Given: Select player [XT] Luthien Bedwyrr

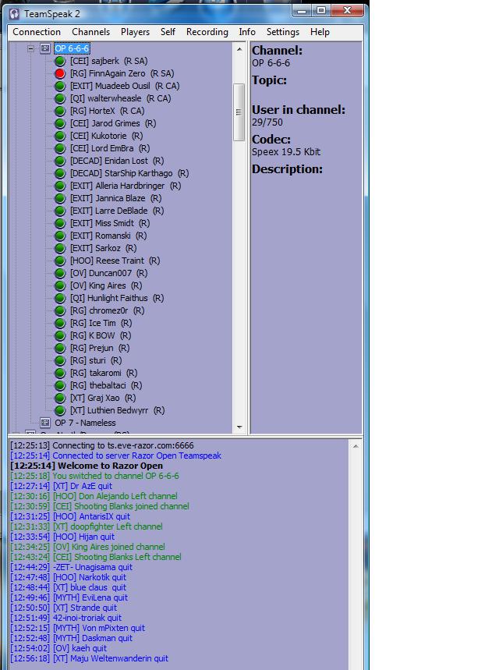Looking at the screenshot, I should coord(117,410).
